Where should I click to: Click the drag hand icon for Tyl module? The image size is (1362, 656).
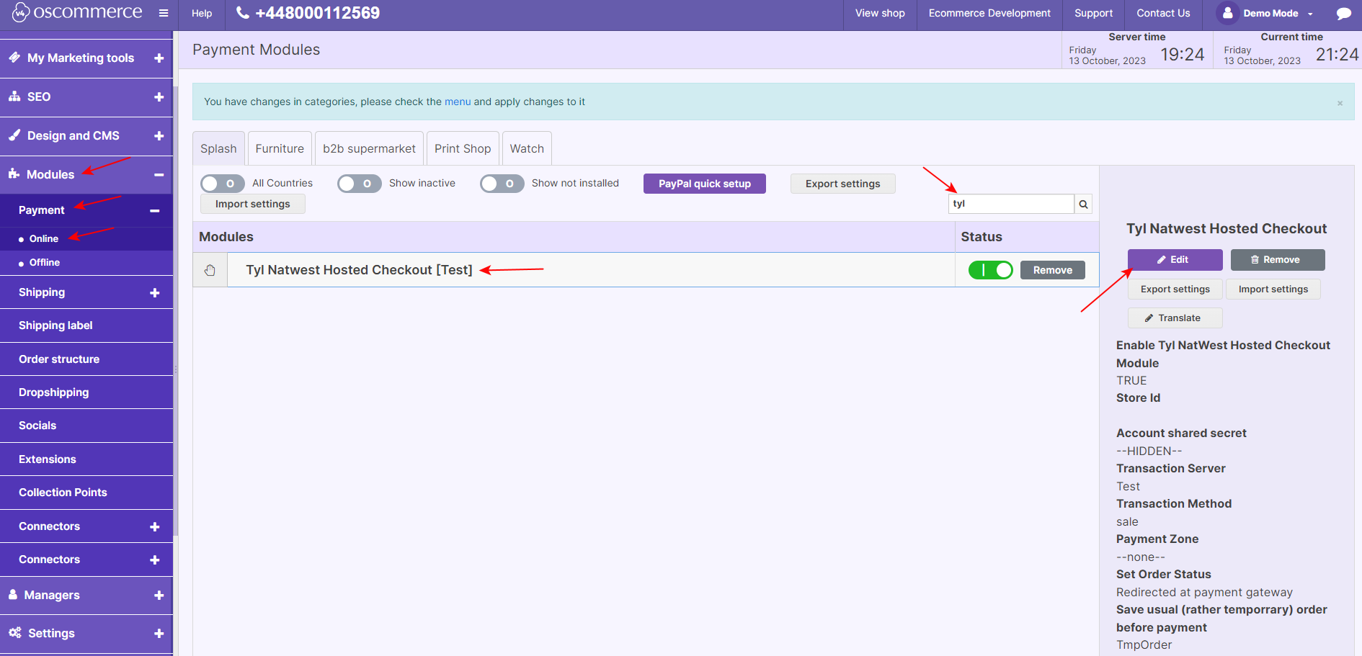click(210, 270)
